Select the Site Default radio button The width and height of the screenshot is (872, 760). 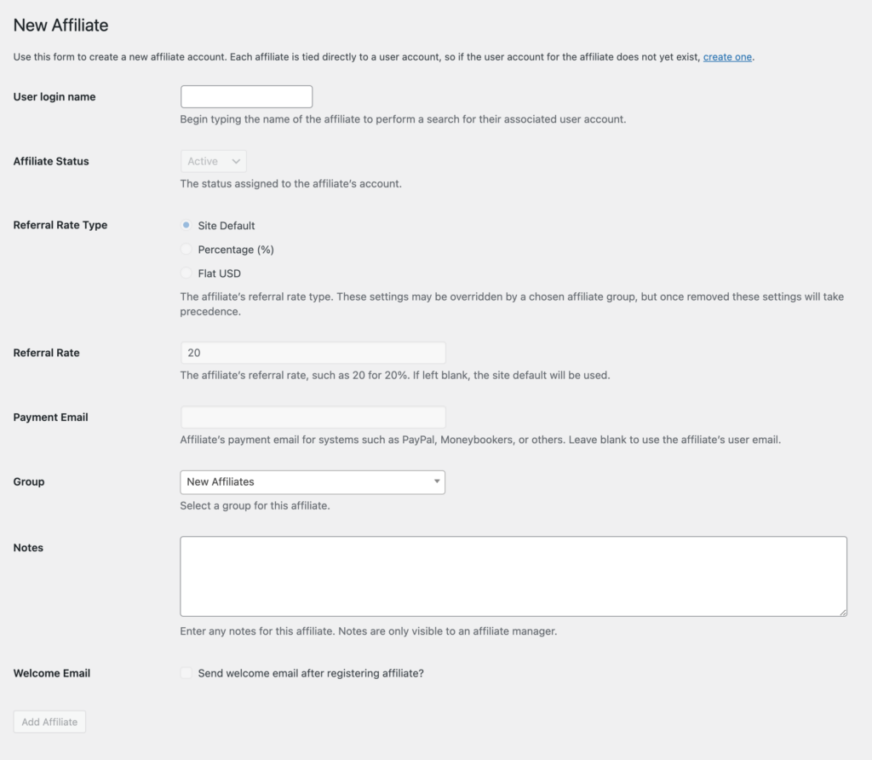186,225
